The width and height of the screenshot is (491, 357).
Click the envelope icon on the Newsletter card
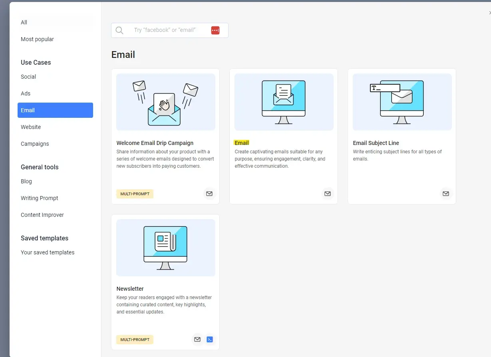[197, 339]
